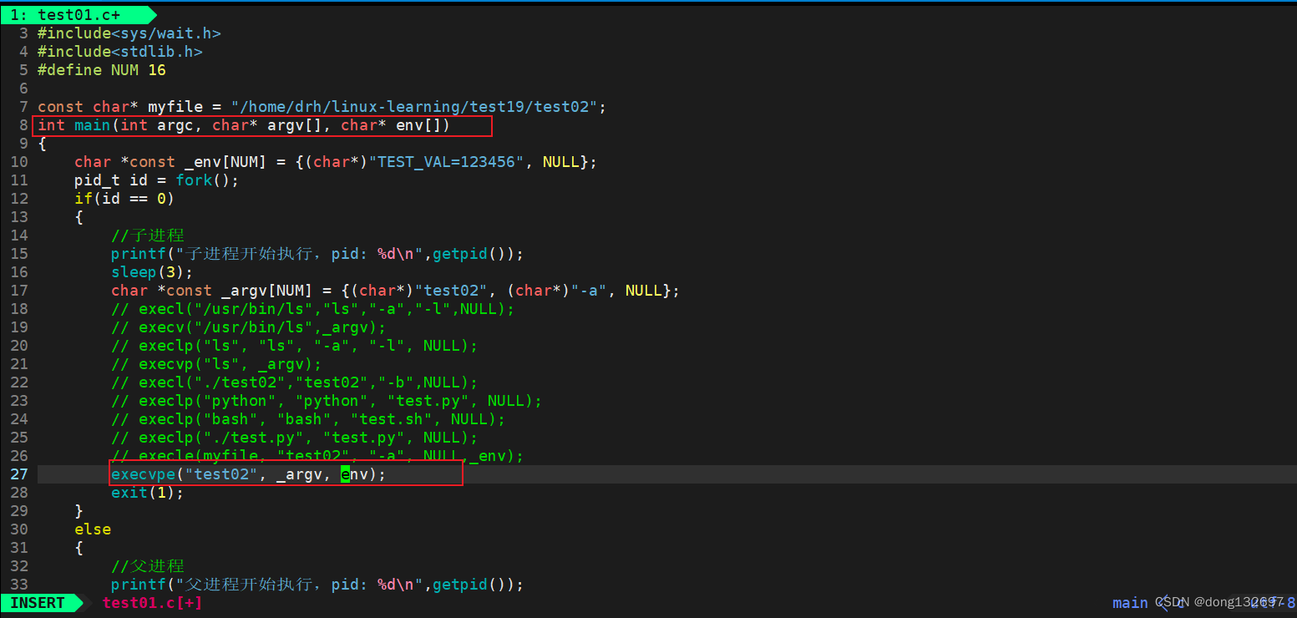Click the //父进程 comment

pyautogui.click(x=147, y=566)
